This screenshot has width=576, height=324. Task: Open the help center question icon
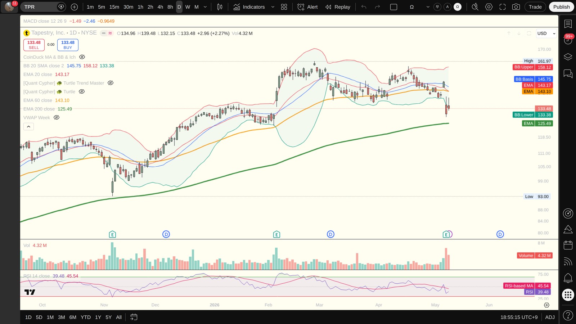pos(568,316)
